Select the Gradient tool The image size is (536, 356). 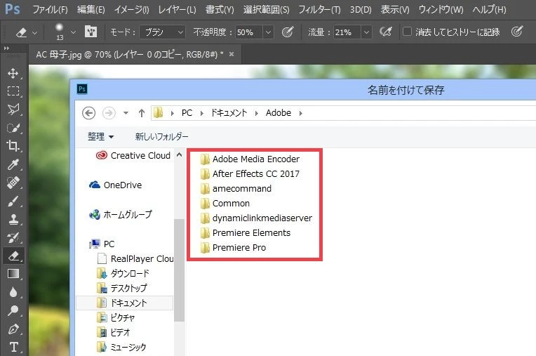(13, 274)
